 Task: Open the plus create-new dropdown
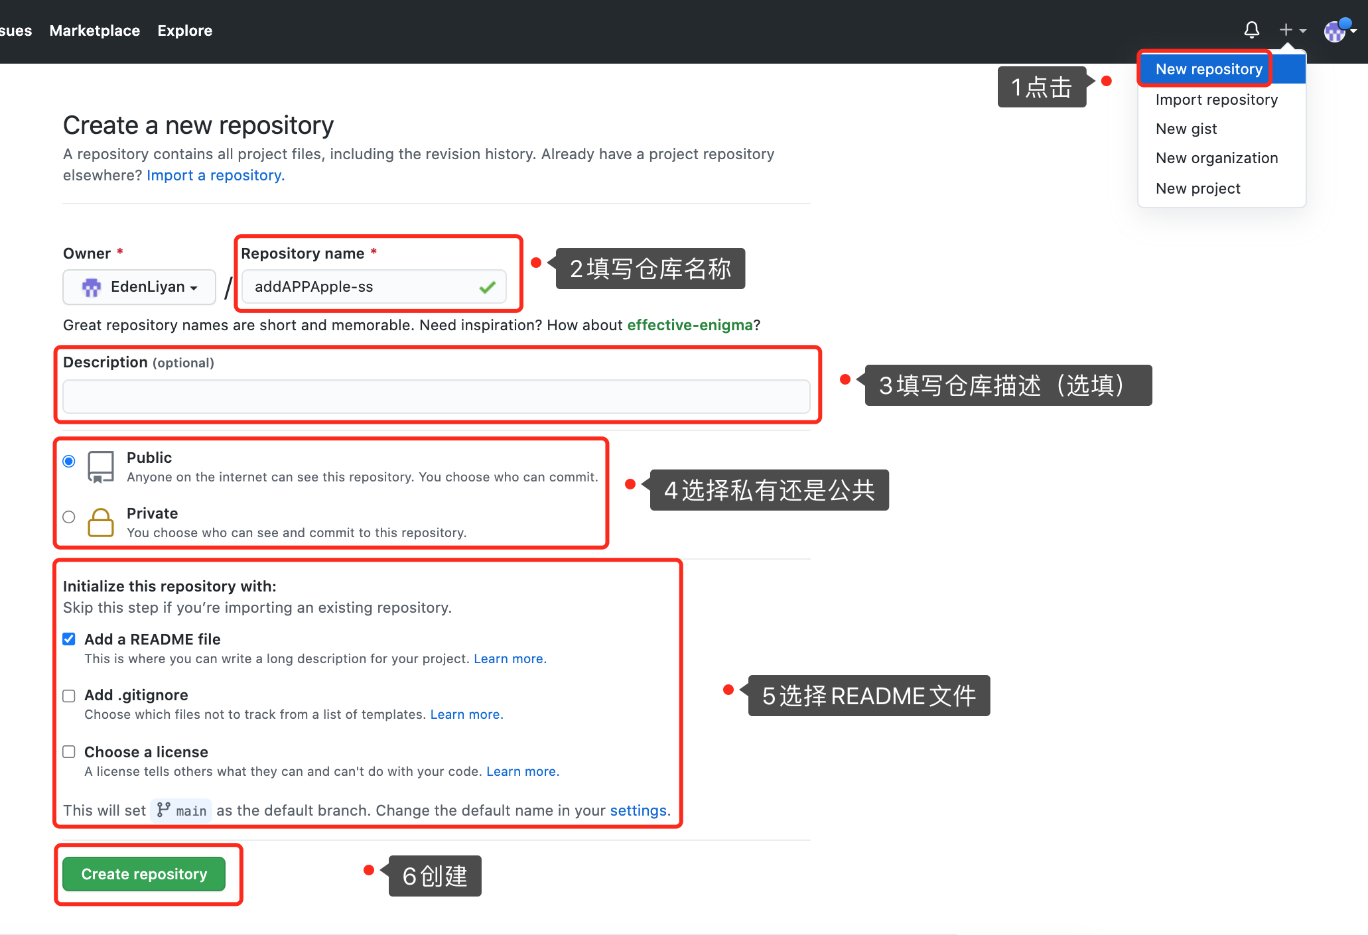(1292, 30)
